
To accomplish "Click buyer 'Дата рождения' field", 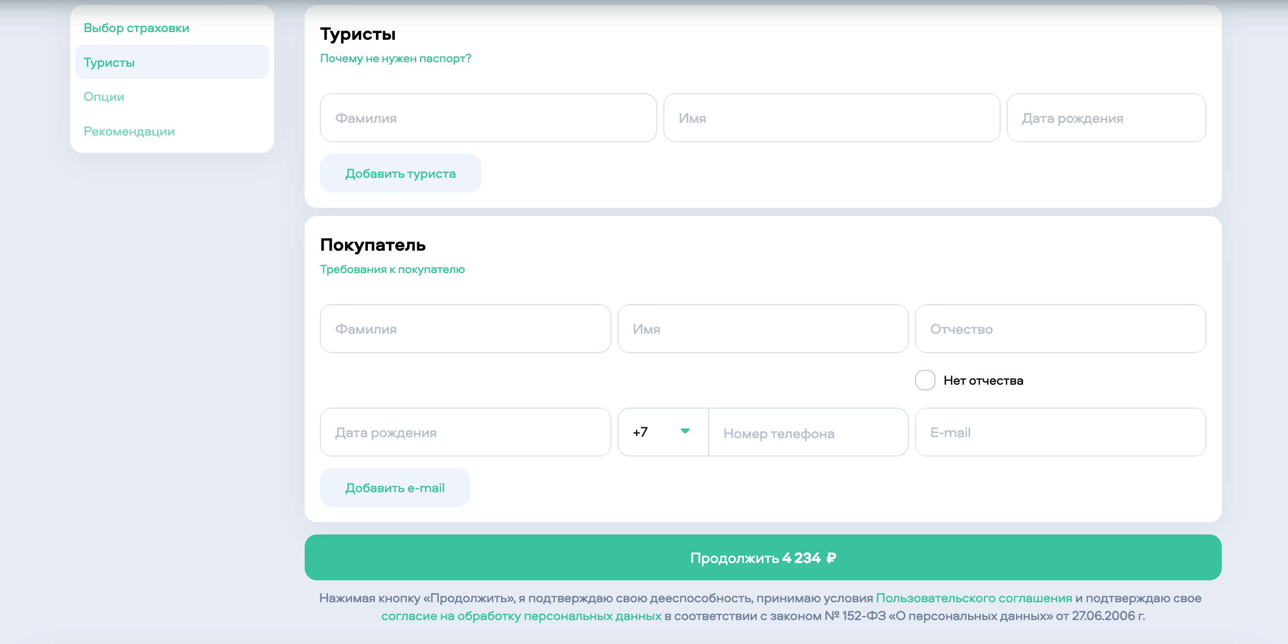I will (465, 433).
